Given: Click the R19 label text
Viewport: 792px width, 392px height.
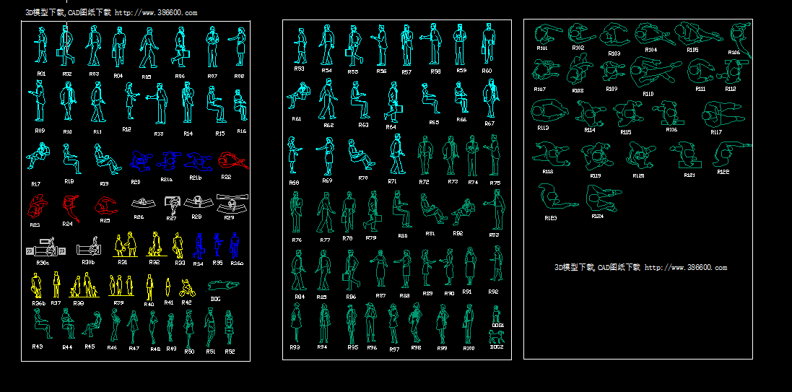Looking at the screenshot, I should pos(104,183).
